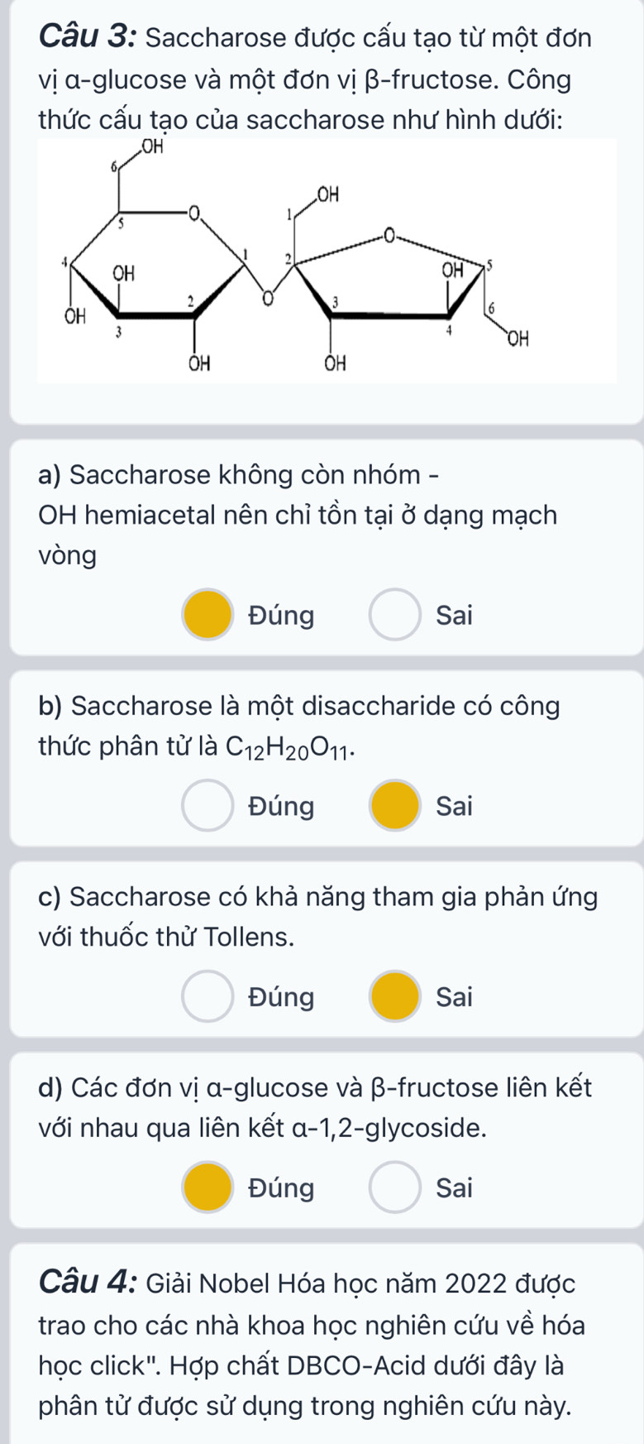Click the 'Sai' label text under statement d
Image resolution: width=644 pixels, height=1444 pixels.
[454, 1188]
